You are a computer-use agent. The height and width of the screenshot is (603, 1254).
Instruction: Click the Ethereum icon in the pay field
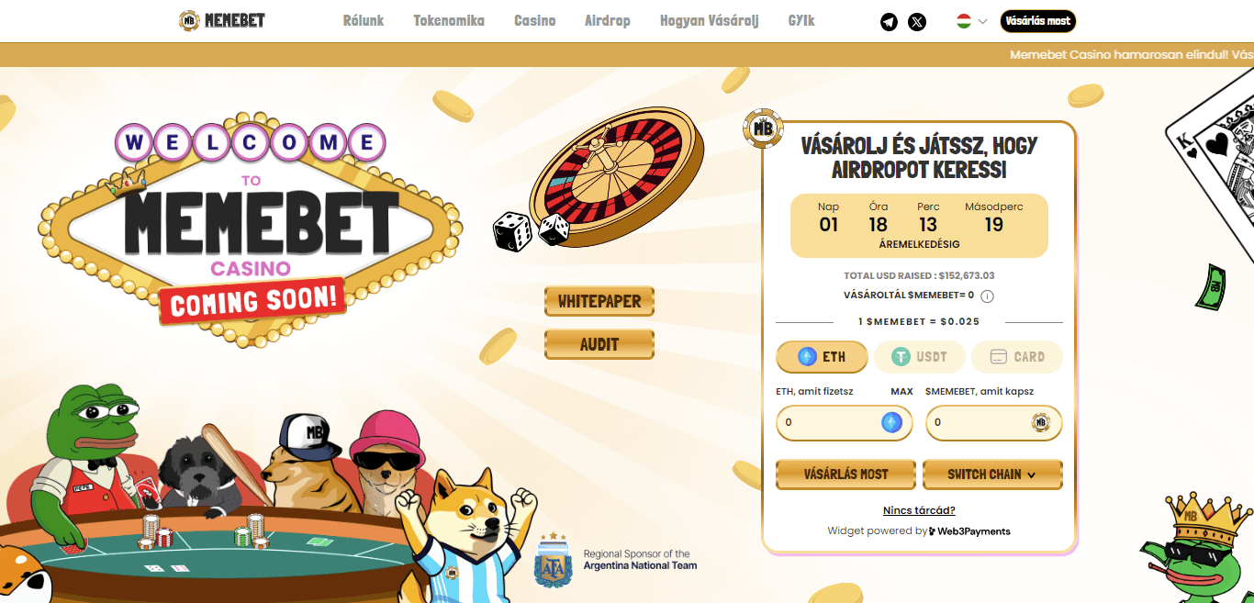pyautogui.click(x=892, y=422)
